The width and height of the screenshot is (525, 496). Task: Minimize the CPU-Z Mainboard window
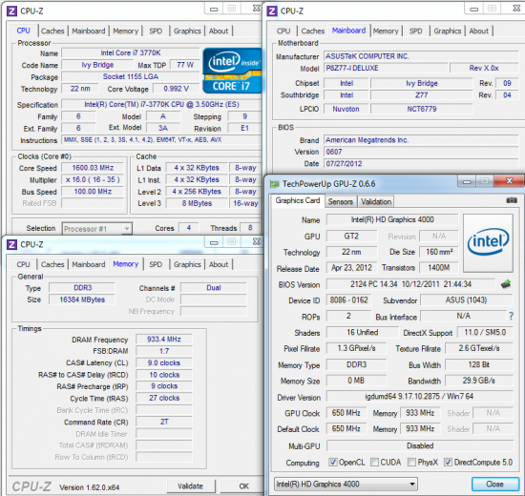click(x=473, y=9)
